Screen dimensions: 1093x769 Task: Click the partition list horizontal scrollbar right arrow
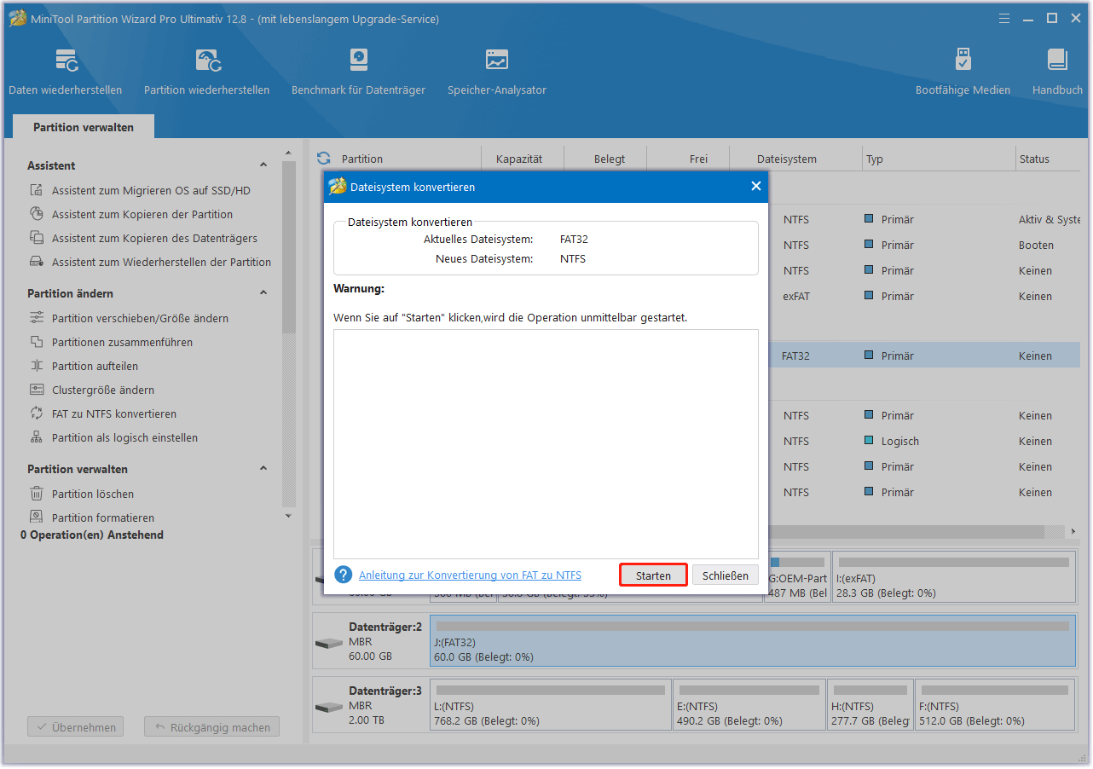[1073, 531]
